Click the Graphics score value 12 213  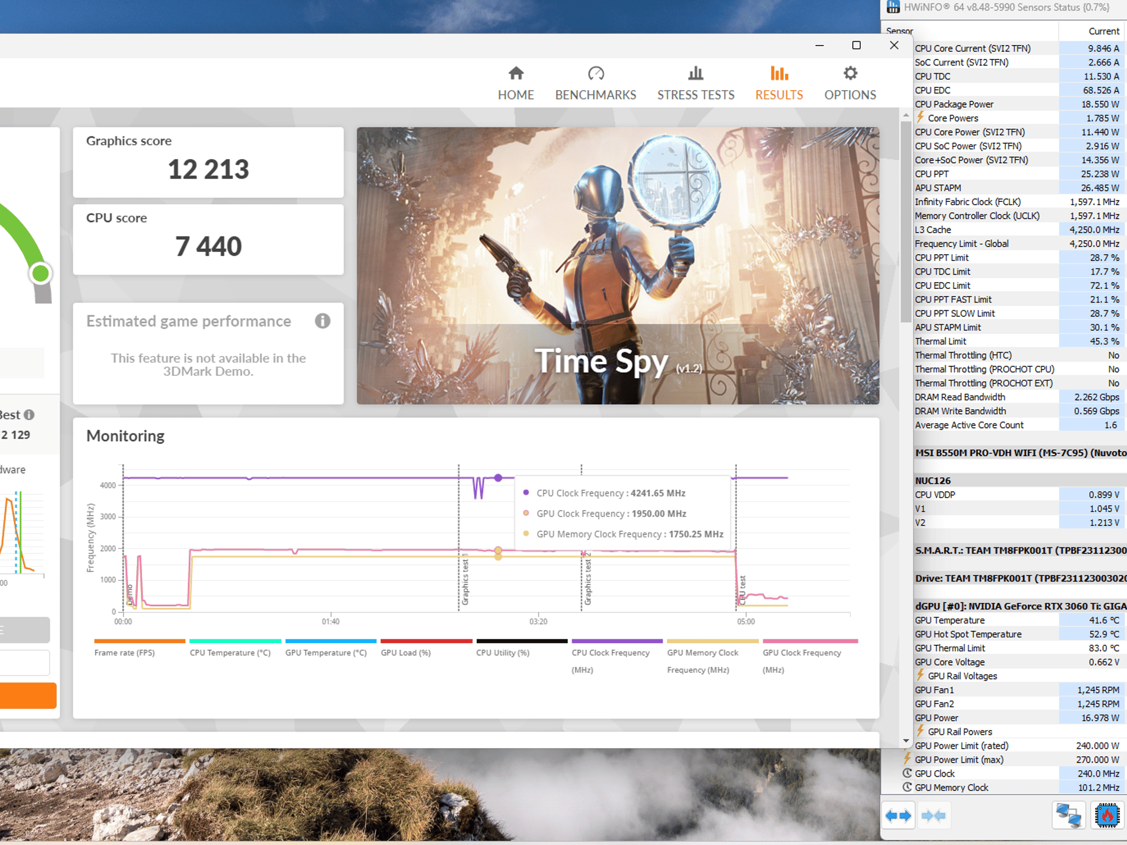208,169
